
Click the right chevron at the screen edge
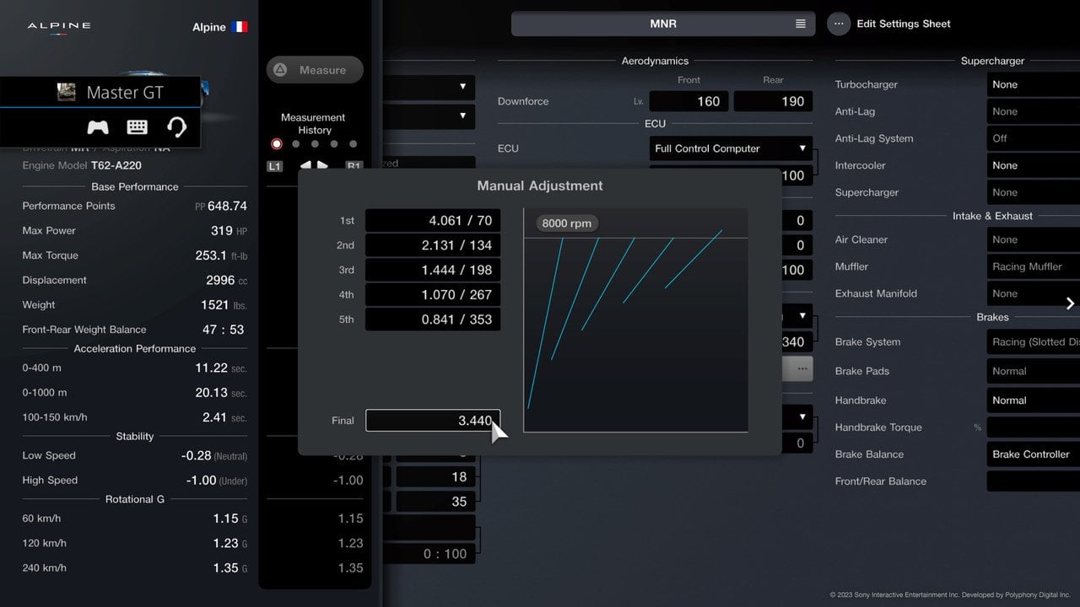pyautogui.click(x=1070, y=303)
